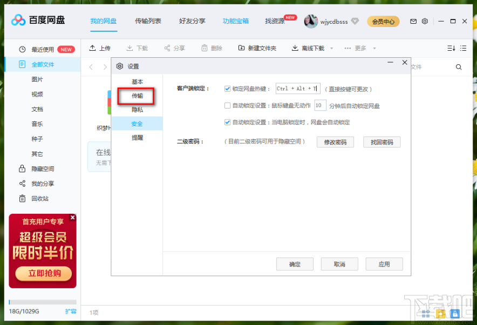Toggle auto-lock when computer locks checkbox
This screenshot has height=325, width=477.
tap(227, 123)
